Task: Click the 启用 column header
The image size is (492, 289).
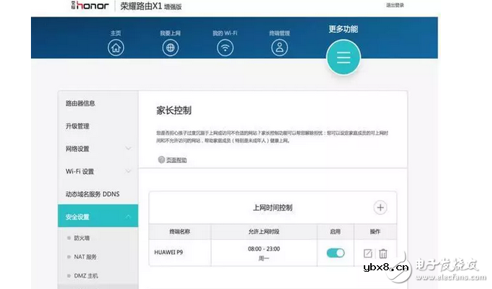Action: point(336,231)
